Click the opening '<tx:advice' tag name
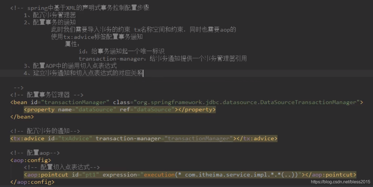Image resolution: width=373 pixels, height=187 pixels. point(27,138)
